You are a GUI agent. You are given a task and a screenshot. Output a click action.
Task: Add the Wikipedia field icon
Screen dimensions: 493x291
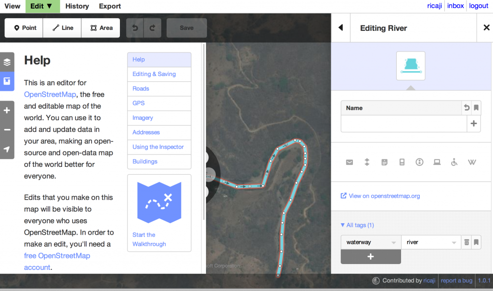click(x=472, y=162)
